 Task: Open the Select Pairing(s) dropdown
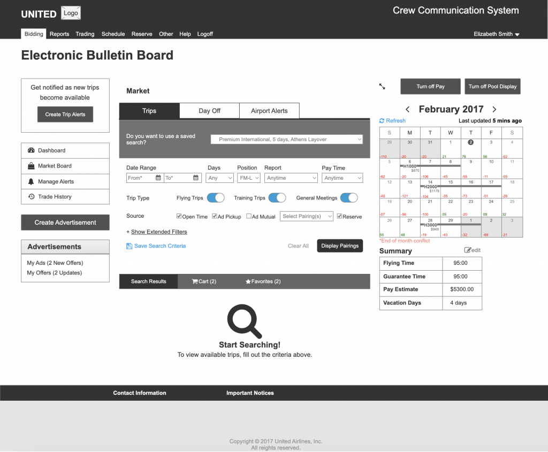[x=306, y=217]
